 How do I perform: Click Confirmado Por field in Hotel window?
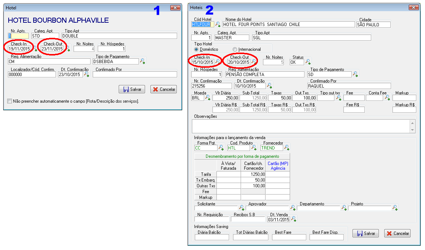click(x=135, y=75)
